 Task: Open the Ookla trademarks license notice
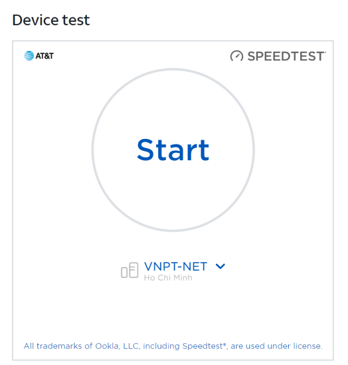[x=173, y=346]
